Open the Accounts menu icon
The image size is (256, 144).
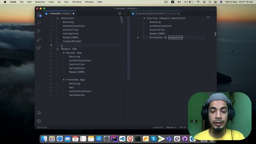tap(39, 113)
